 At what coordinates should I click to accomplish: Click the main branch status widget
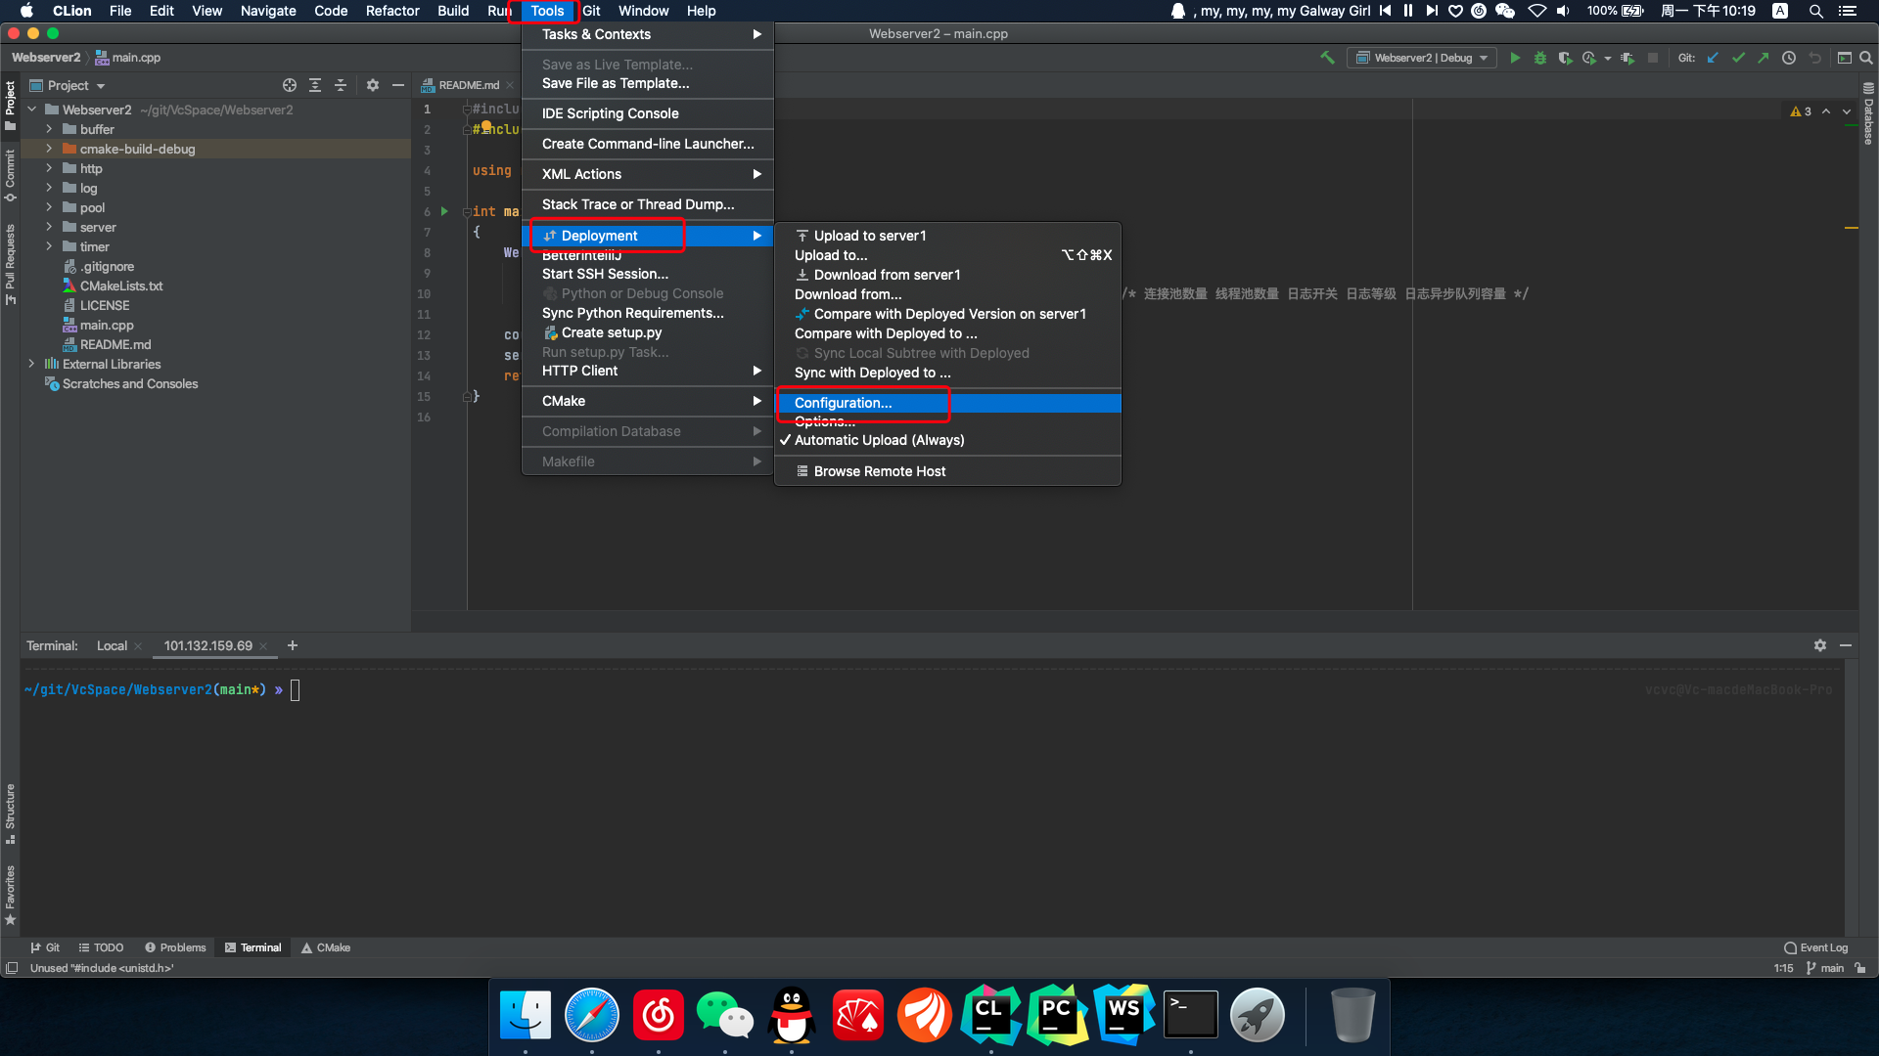click(1825, 968)
